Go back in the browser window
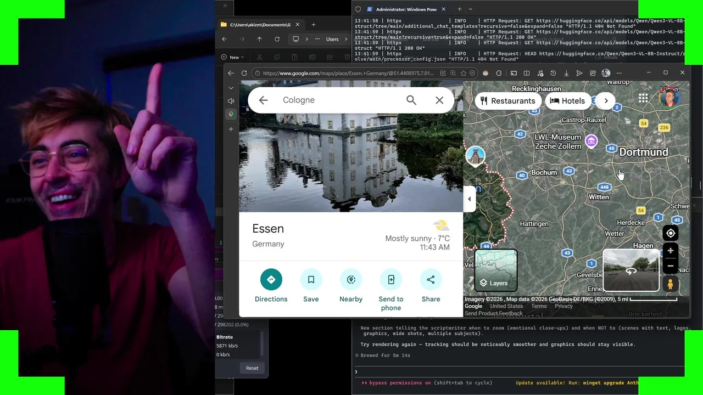This screenshot has height=395, width=703. tap(231, 73)
